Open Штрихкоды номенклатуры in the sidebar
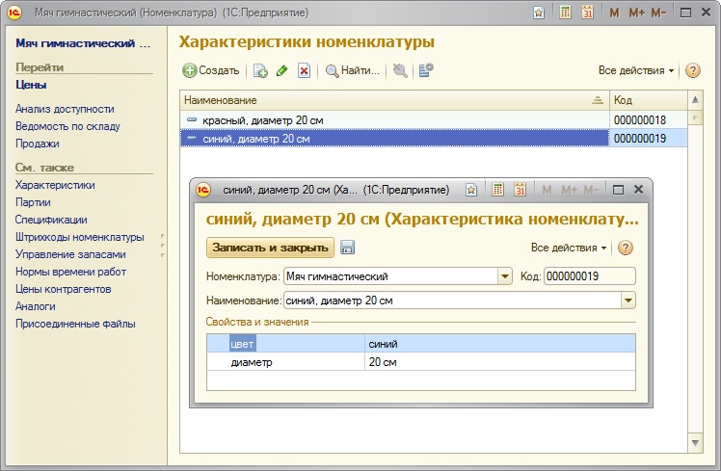 79,237
